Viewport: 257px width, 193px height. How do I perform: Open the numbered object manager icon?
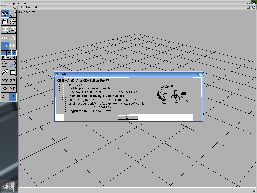(5, 64)
